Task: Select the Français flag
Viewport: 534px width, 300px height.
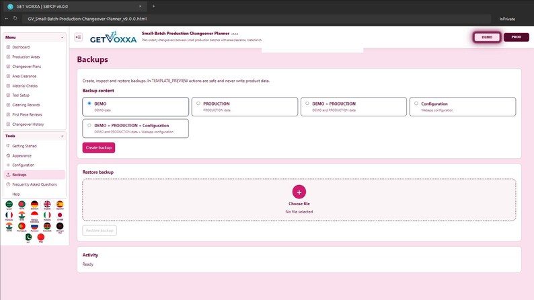Action: point(9,215)
